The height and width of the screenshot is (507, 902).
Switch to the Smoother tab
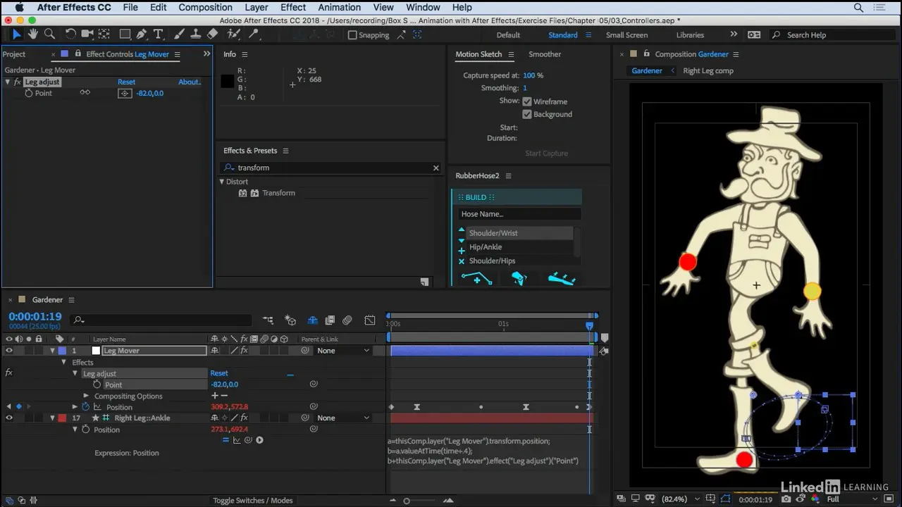pos(545,54)
